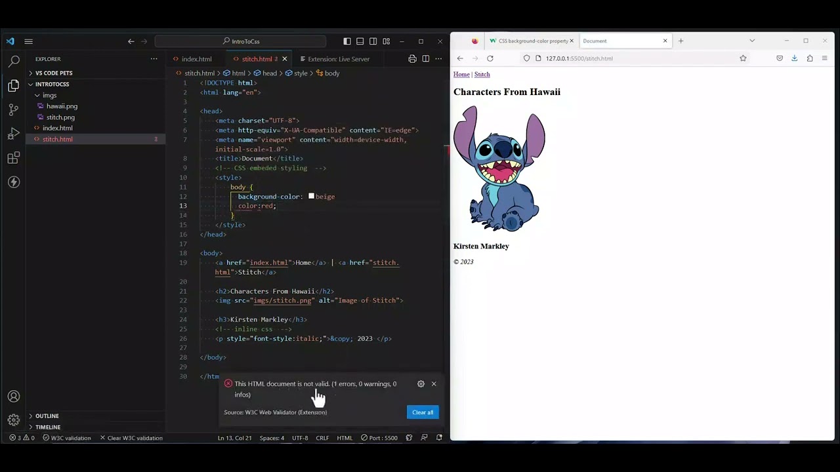Close the stitch.html editor tab

point(284,59)
